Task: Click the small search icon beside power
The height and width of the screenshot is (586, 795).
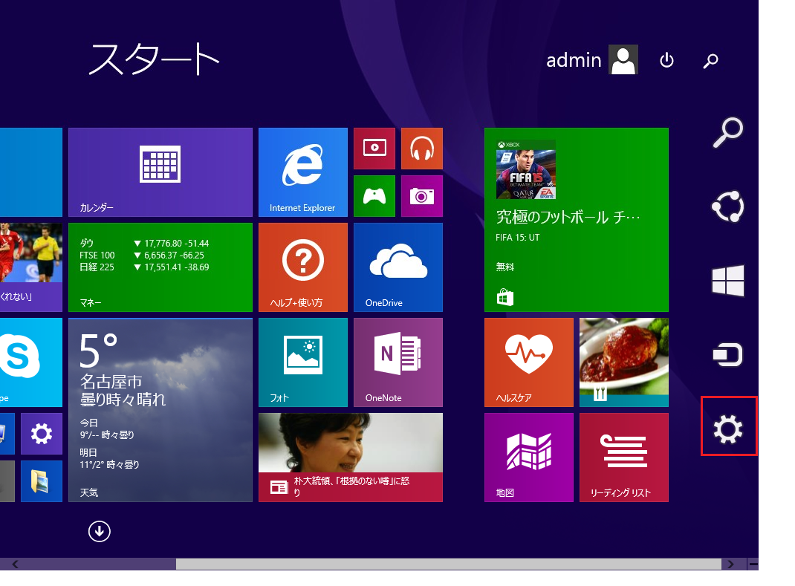Action: [x=710, y=61]
